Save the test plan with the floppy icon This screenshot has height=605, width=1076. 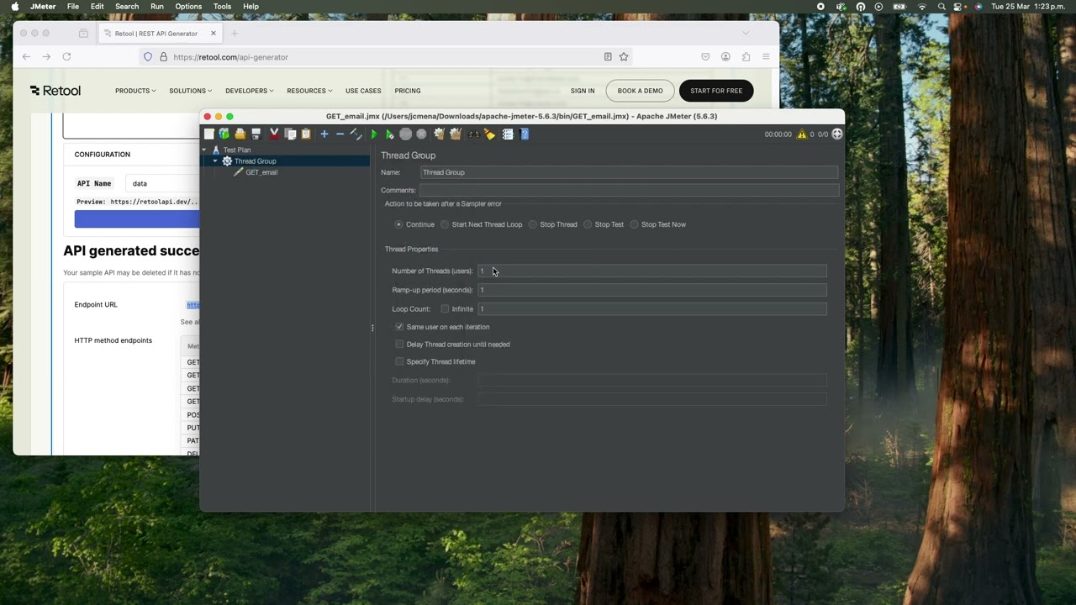tap(256, 134)
